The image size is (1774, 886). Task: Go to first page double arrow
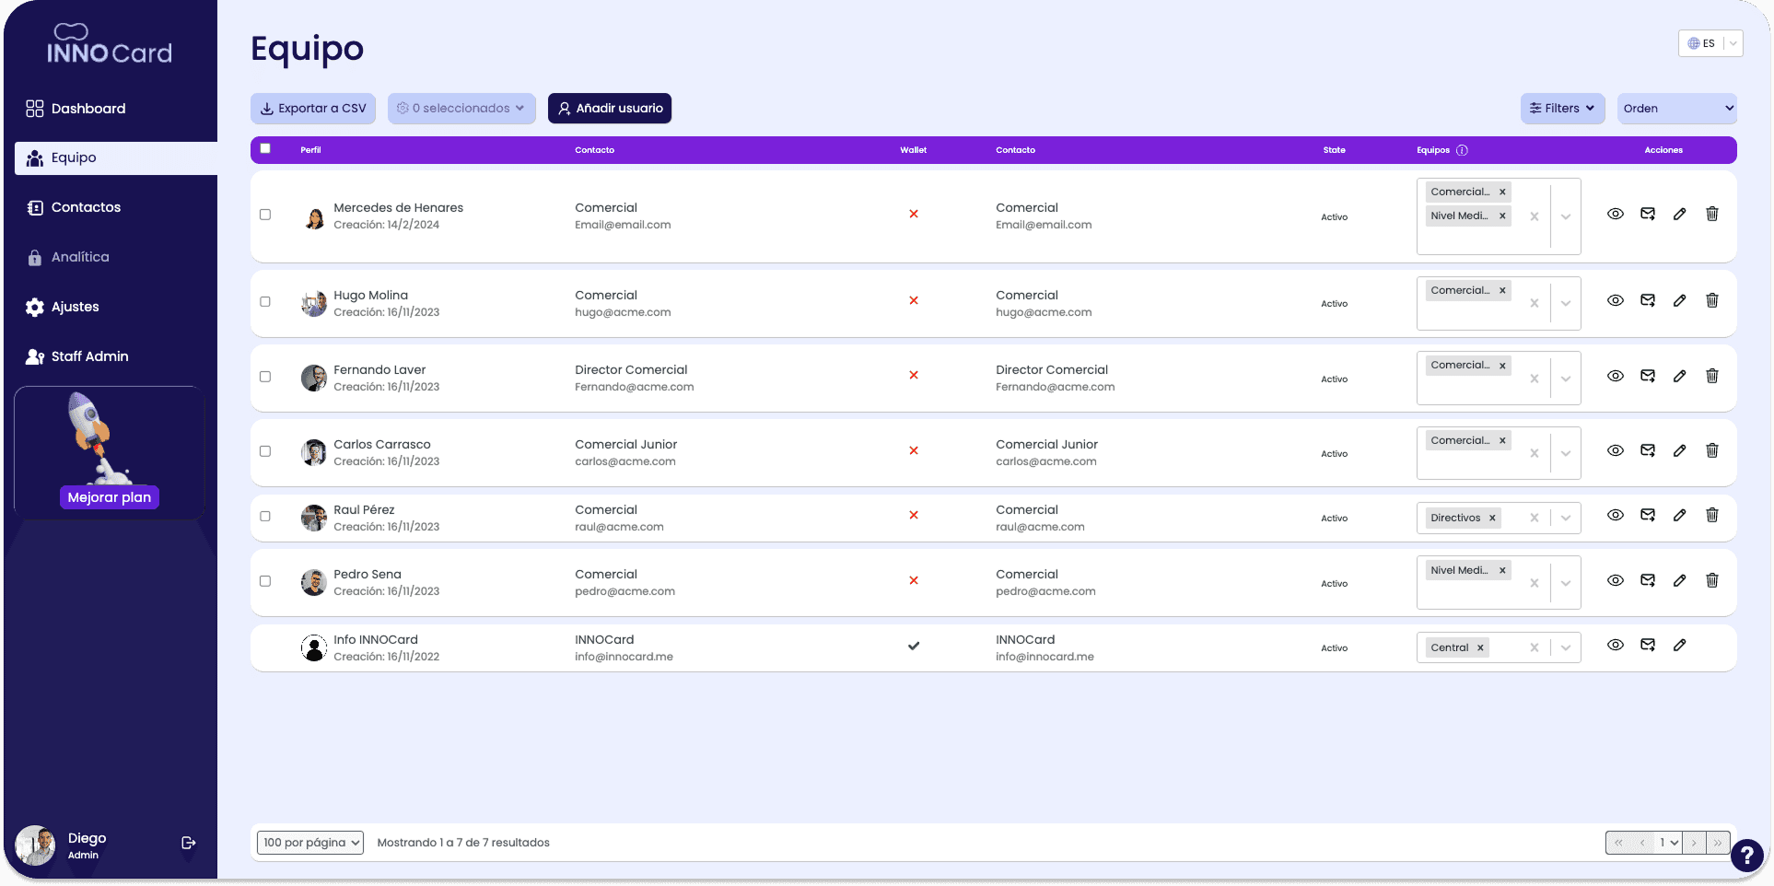[x=1618, y=843]
